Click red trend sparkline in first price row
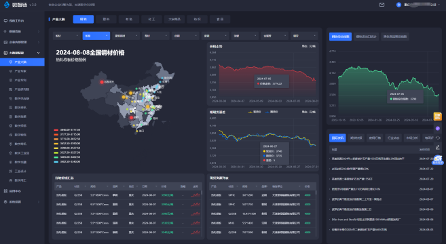The width and height of the screenshot is (446, 244). (x=196, y=195)
